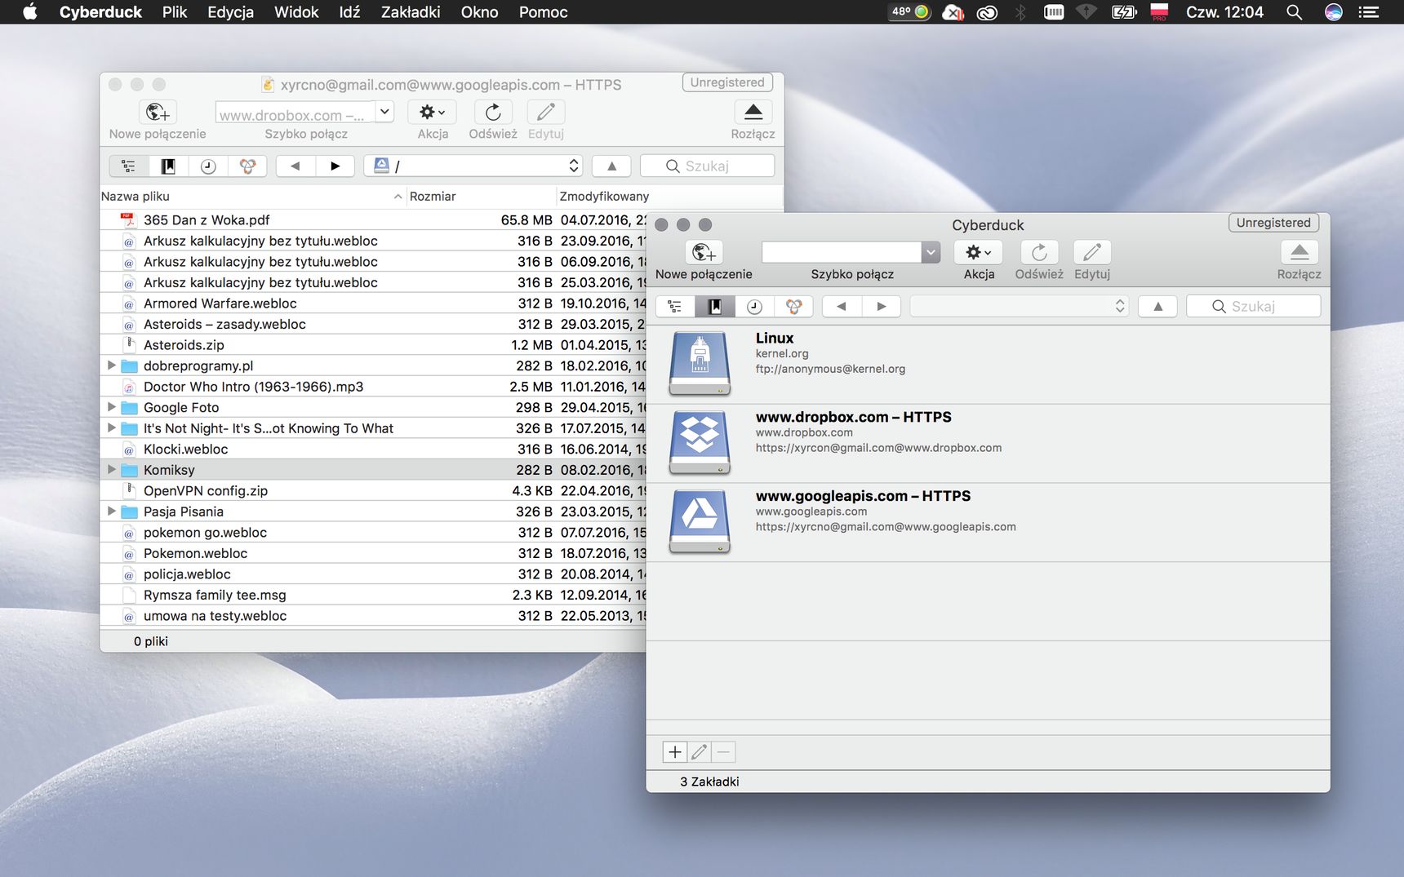Image resolution: width=1404 pixels, height=877 pixels.
Task: Open Okno menu
Action: 479,12
